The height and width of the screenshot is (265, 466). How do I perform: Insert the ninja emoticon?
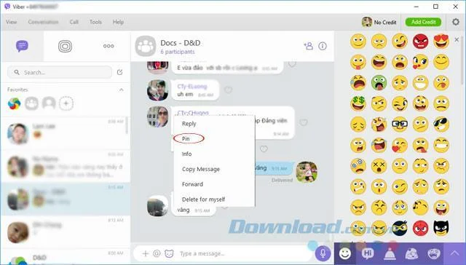(x=400, y=228)
